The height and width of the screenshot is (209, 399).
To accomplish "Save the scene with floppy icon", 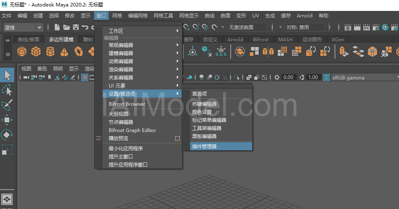I will 75,27.
